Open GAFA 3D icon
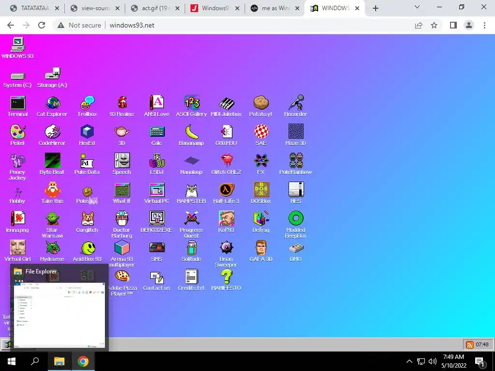 [261, 251]
